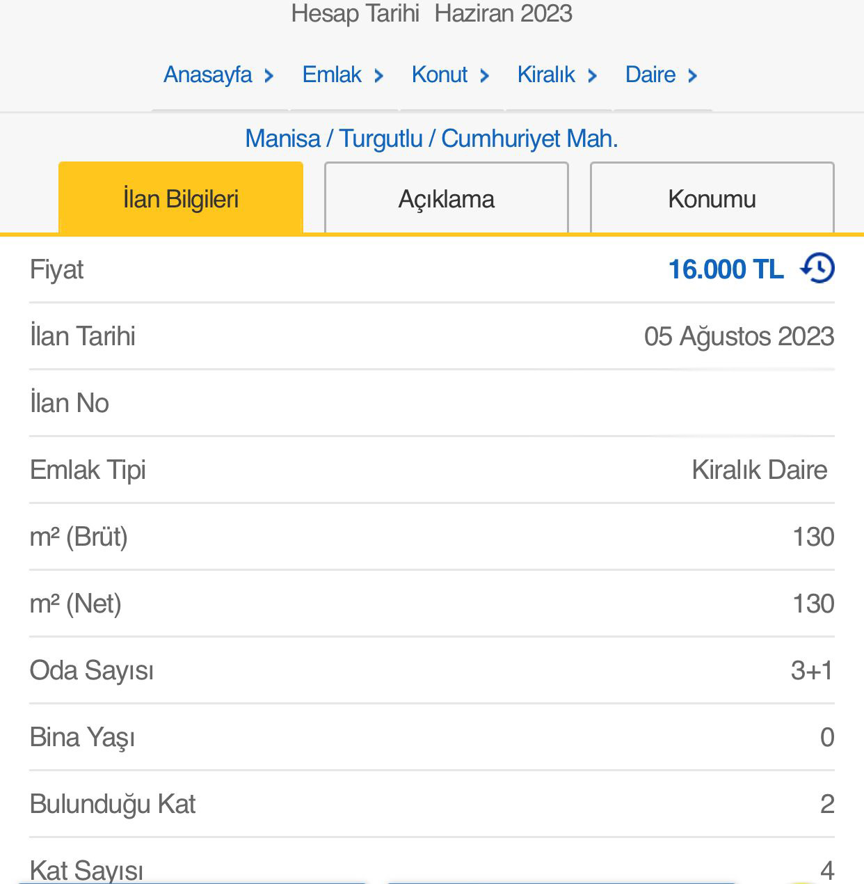Open the Anasayfa breadcrumb link
Image resolution: width=864 pixels, height=884 pixels.
pyautogui.click(x=208, y=74)
